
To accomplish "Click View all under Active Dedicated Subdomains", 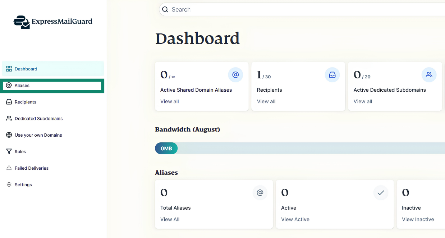I will pyautogui.click(x=363, y=101).
